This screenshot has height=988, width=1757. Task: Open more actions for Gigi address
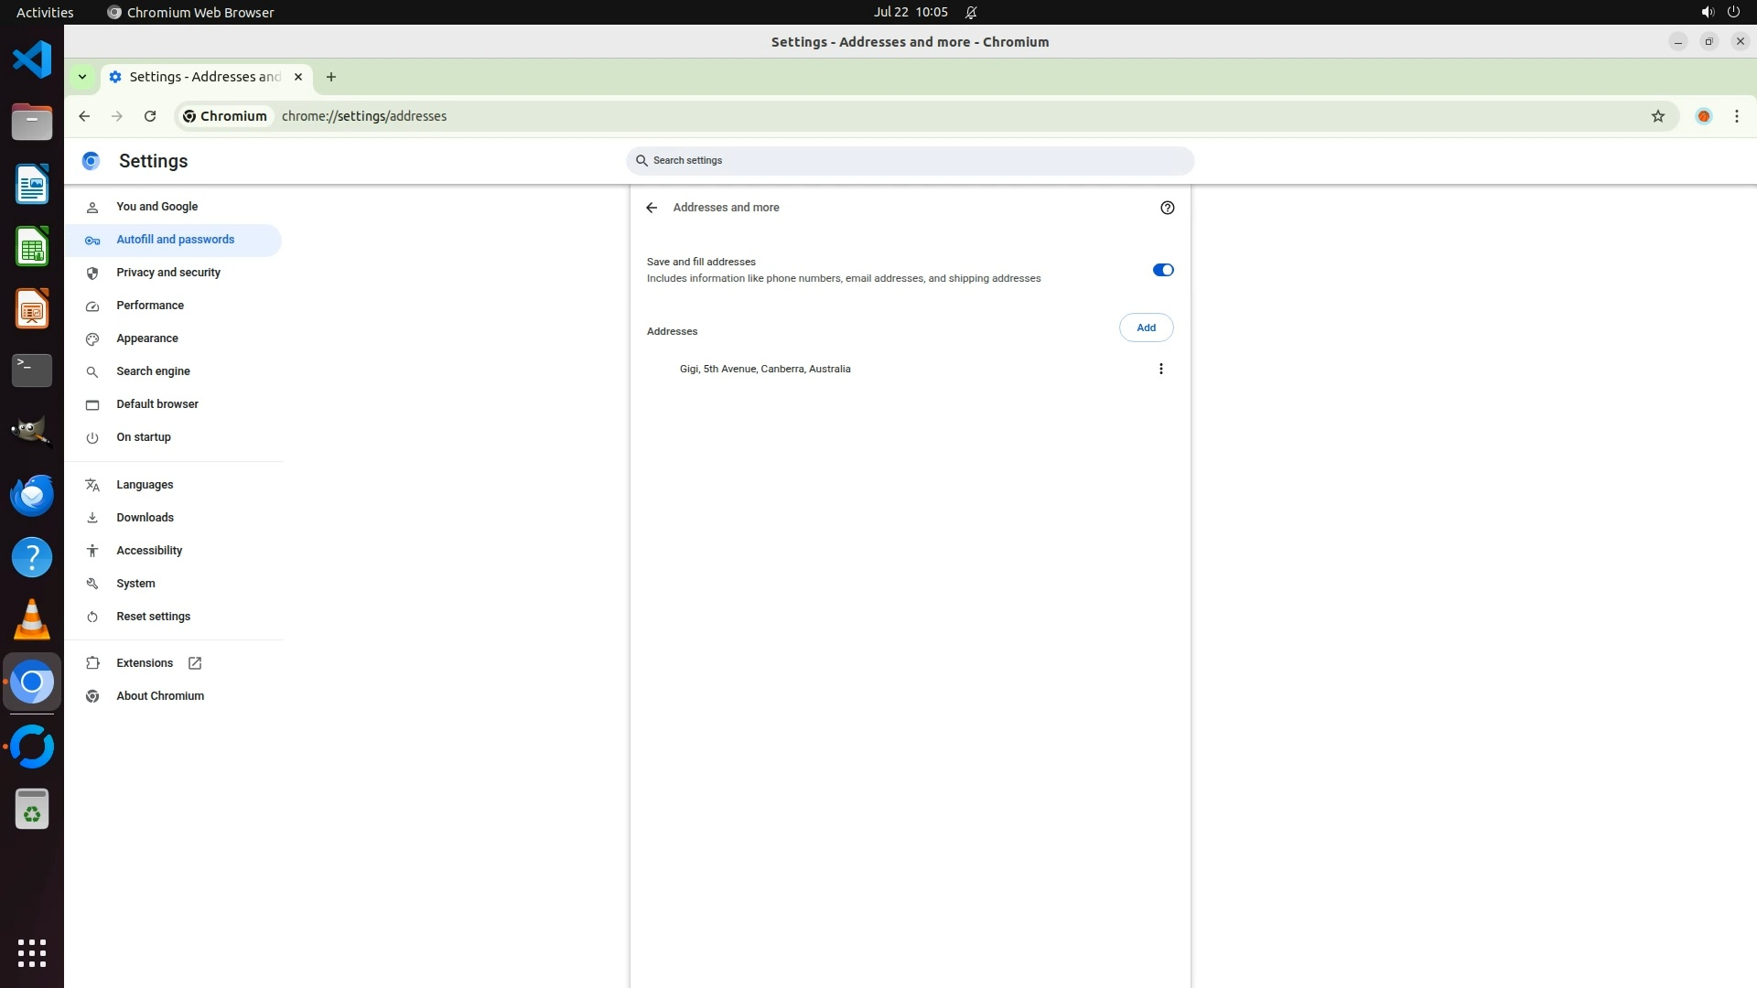click(x=1160, y=369)
